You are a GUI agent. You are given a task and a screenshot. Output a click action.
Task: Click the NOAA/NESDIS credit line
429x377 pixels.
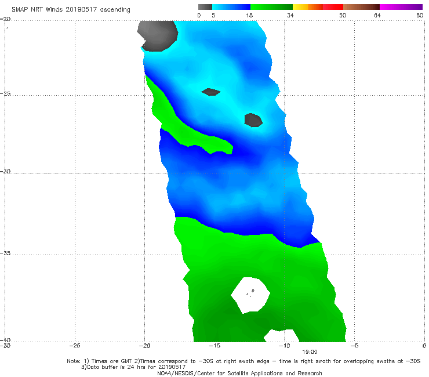(239, 373)
